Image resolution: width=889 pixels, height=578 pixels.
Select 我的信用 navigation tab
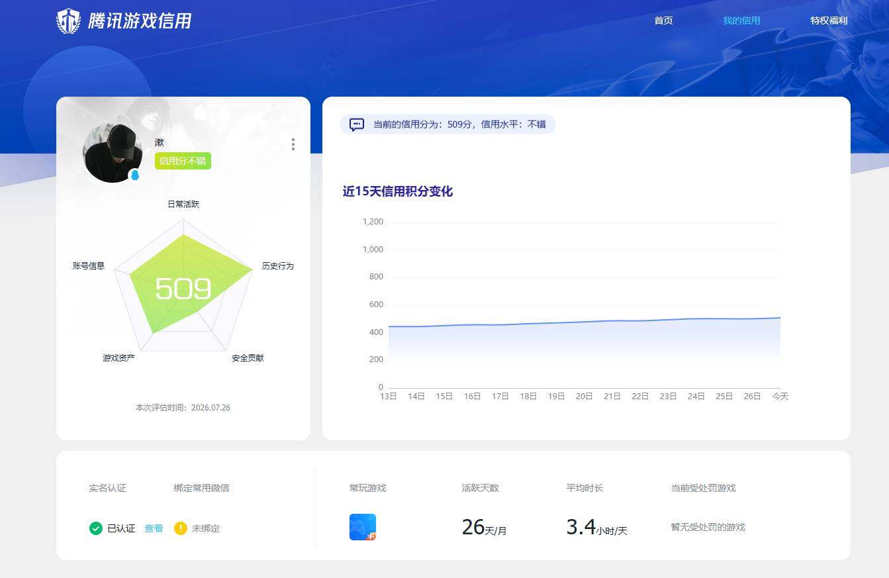pos(741,21)
